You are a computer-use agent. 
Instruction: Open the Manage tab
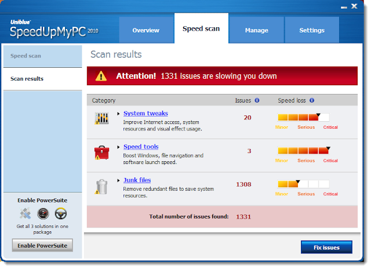click(x=256, y=30)
